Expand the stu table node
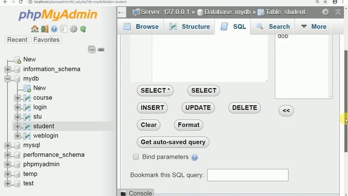The height and width of the screenshot is (196, 348). (x=17, y=117)
